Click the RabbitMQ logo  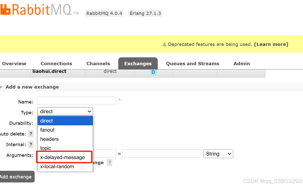39,10
